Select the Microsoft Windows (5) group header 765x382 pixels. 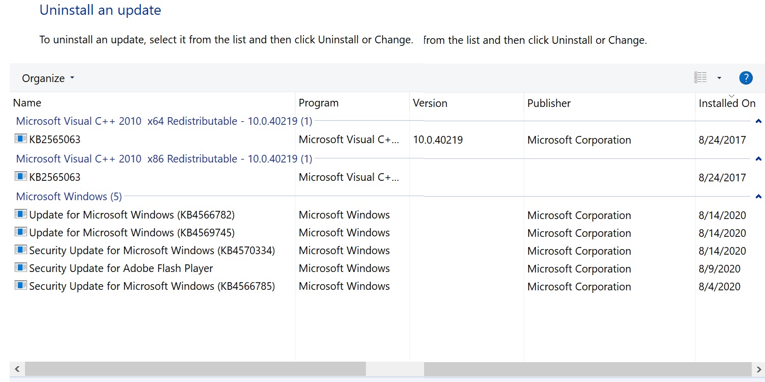(x=69, y=197)
